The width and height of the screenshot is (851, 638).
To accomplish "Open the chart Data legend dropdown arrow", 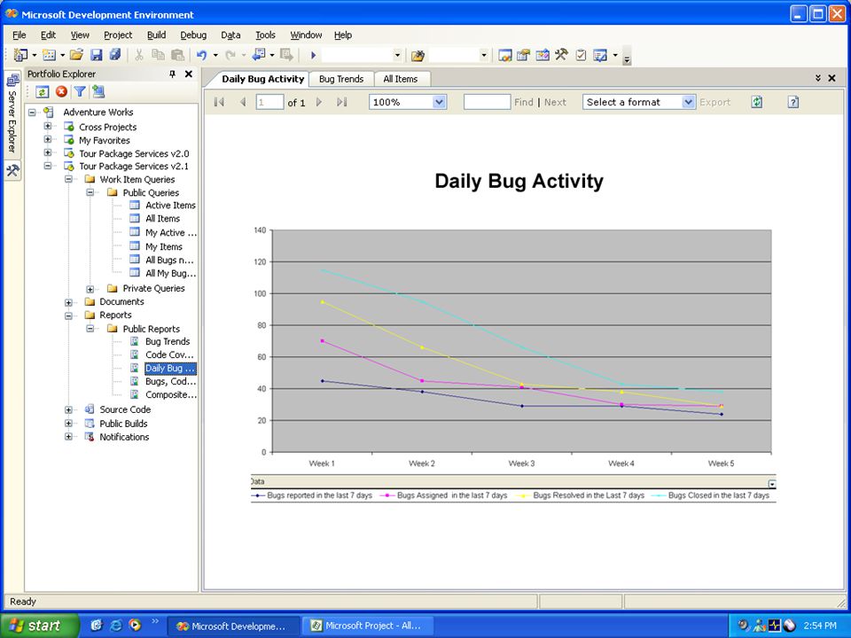I will [x=772, y=484].
